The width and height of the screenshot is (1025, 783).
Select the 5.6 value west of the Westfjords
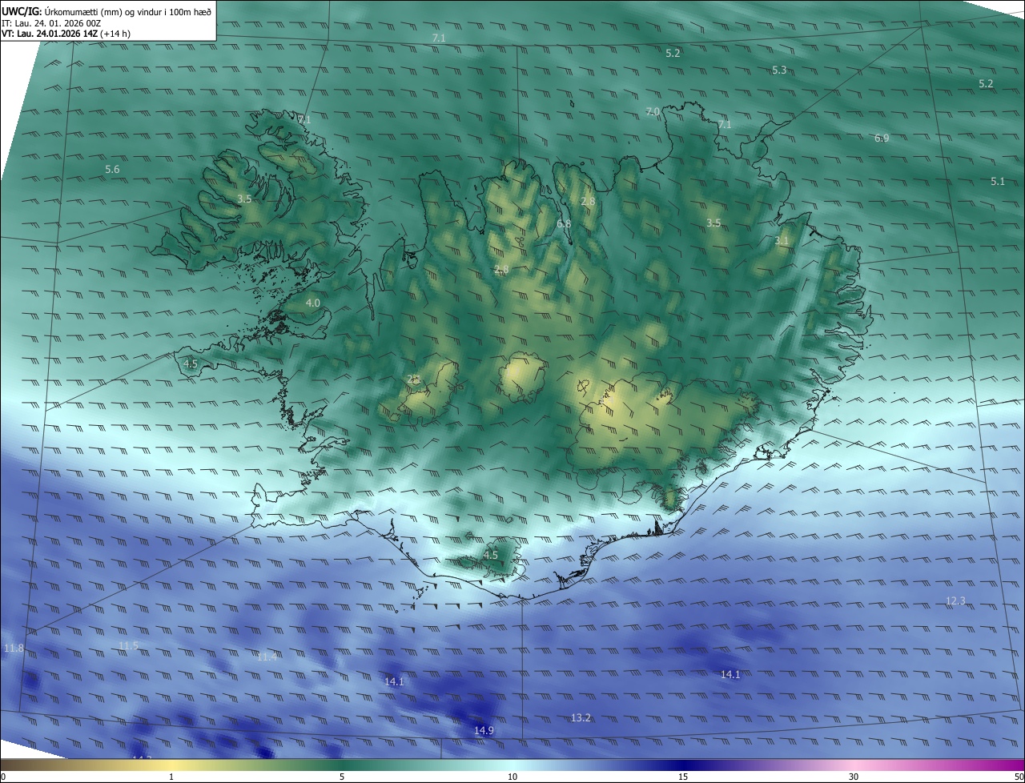pyautogui.click(x=112, y=170)
